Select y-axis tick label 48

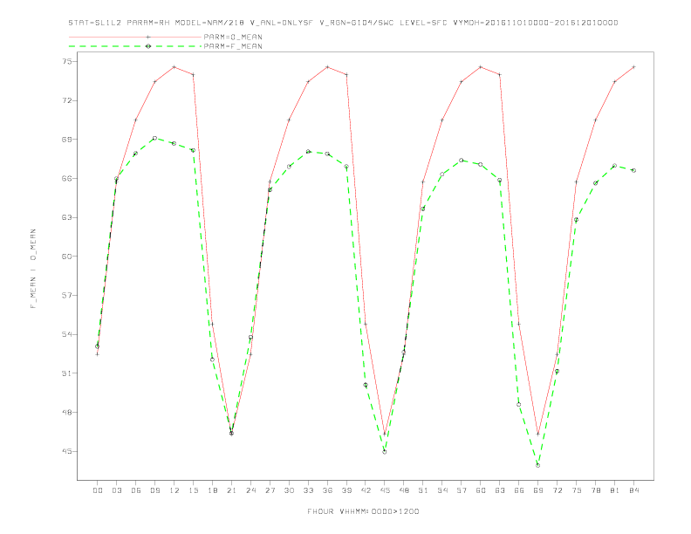tap(66, 413)
